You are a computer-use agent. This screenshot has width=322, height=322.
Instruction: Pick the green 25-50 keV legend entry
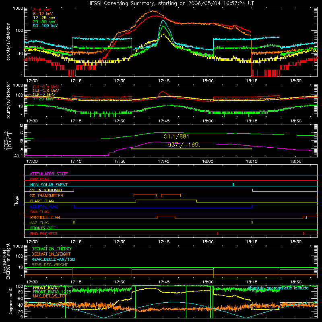click(x=44, y=22)
